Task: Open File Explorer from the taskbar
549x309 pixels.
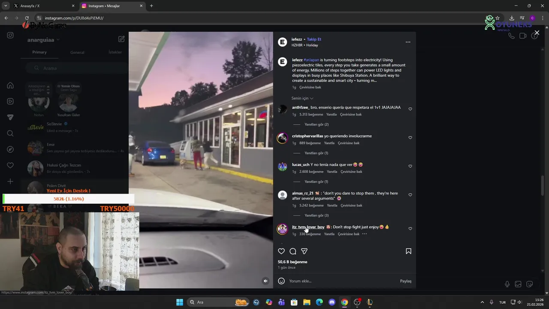Action: (307, 302)
